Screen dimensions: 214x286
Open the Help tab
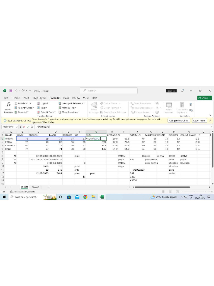[94, 98]
